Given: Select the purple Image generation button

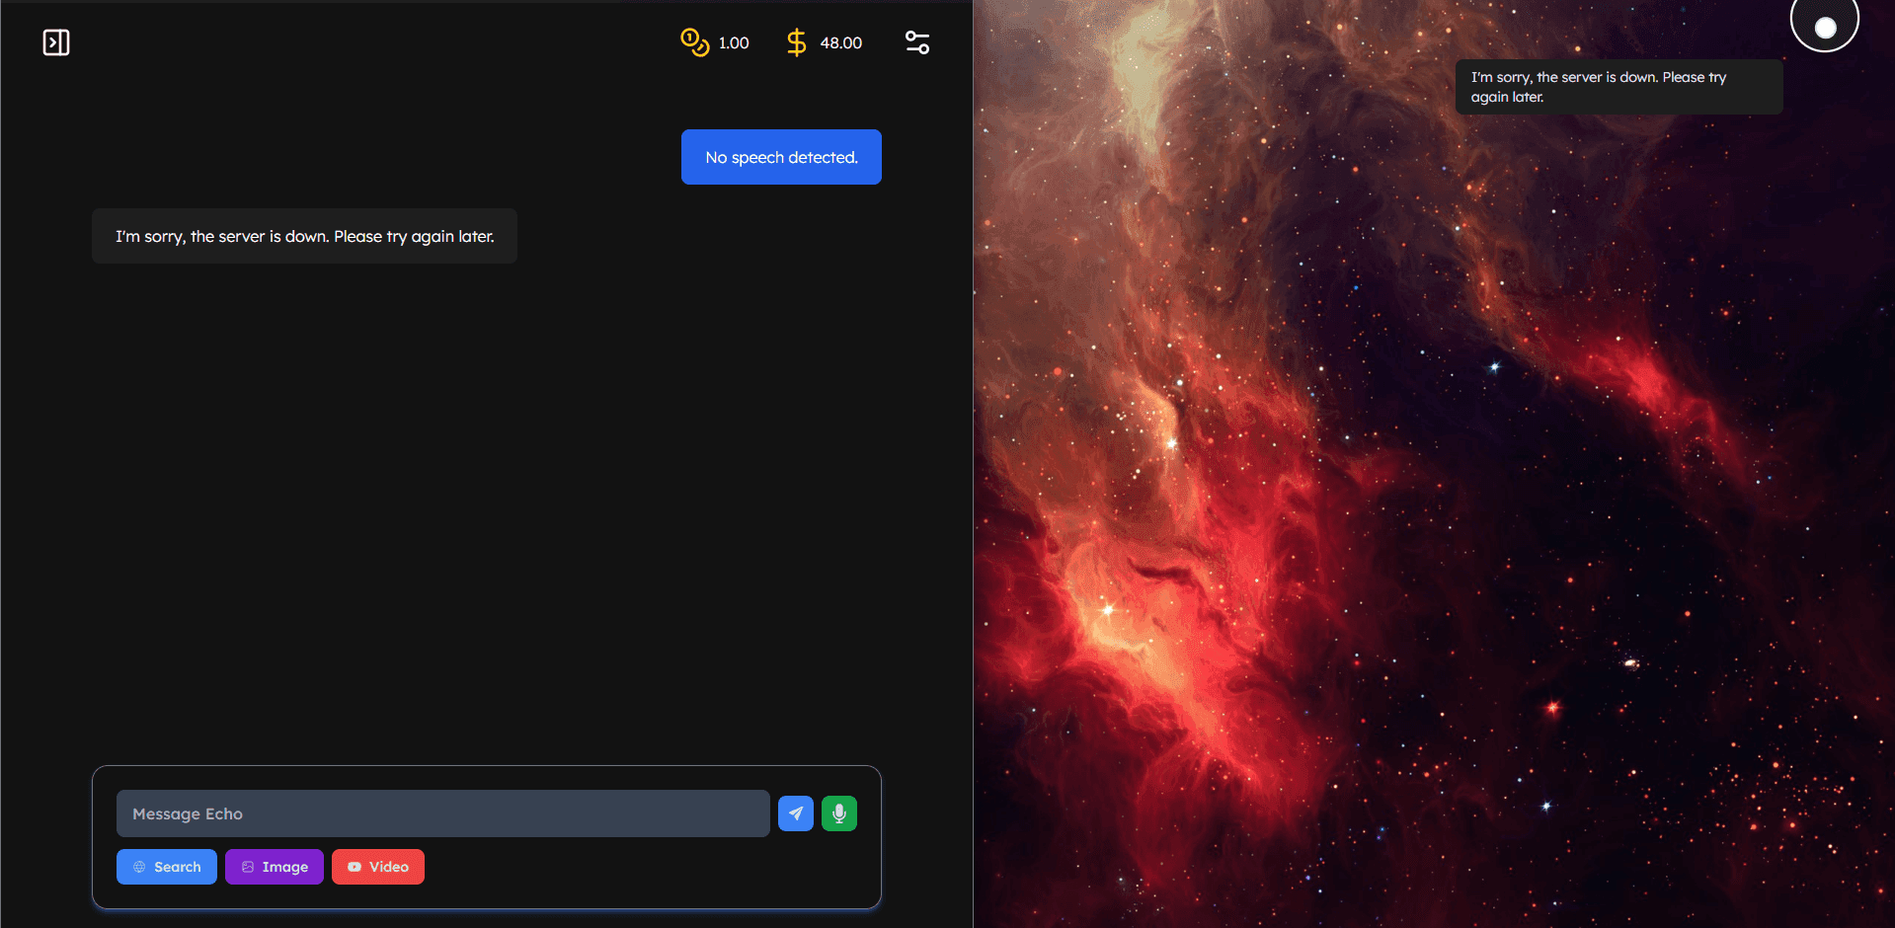Looking at the screenshot, I should (274, 866).
